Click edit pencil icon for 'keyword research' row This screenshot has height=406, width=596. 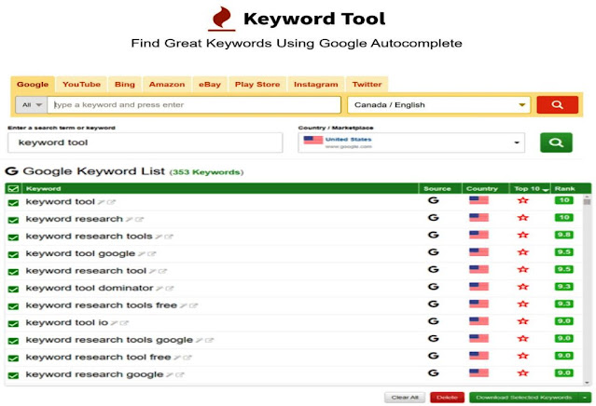pyautogui.click(x=130, y=220)
